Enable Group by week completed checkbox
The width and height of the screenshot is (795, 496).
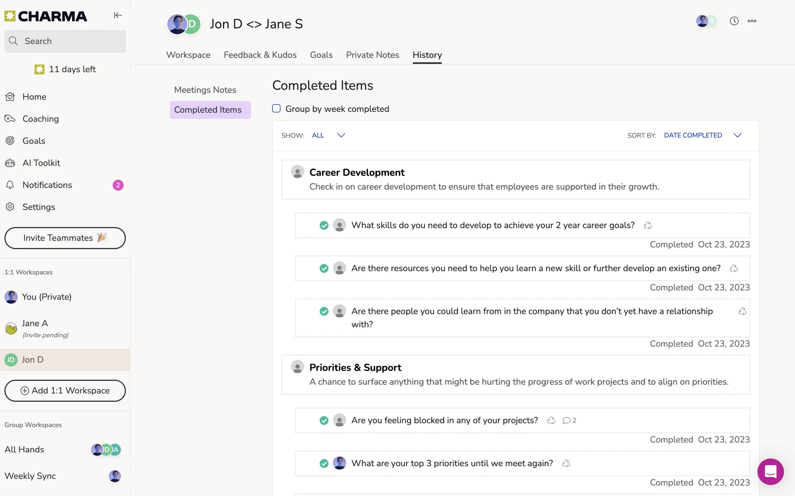click(276, 109)
